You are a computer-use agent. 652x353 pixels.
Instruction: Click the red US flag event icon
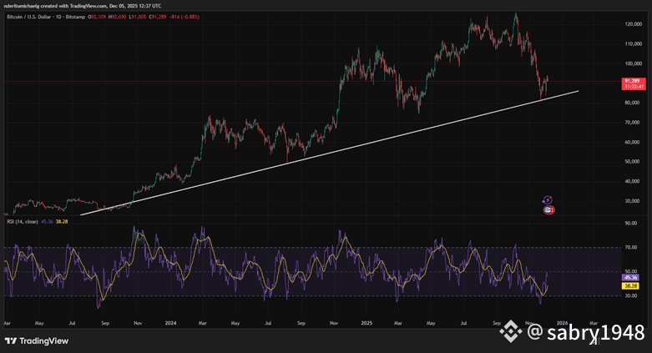(548, 210)
